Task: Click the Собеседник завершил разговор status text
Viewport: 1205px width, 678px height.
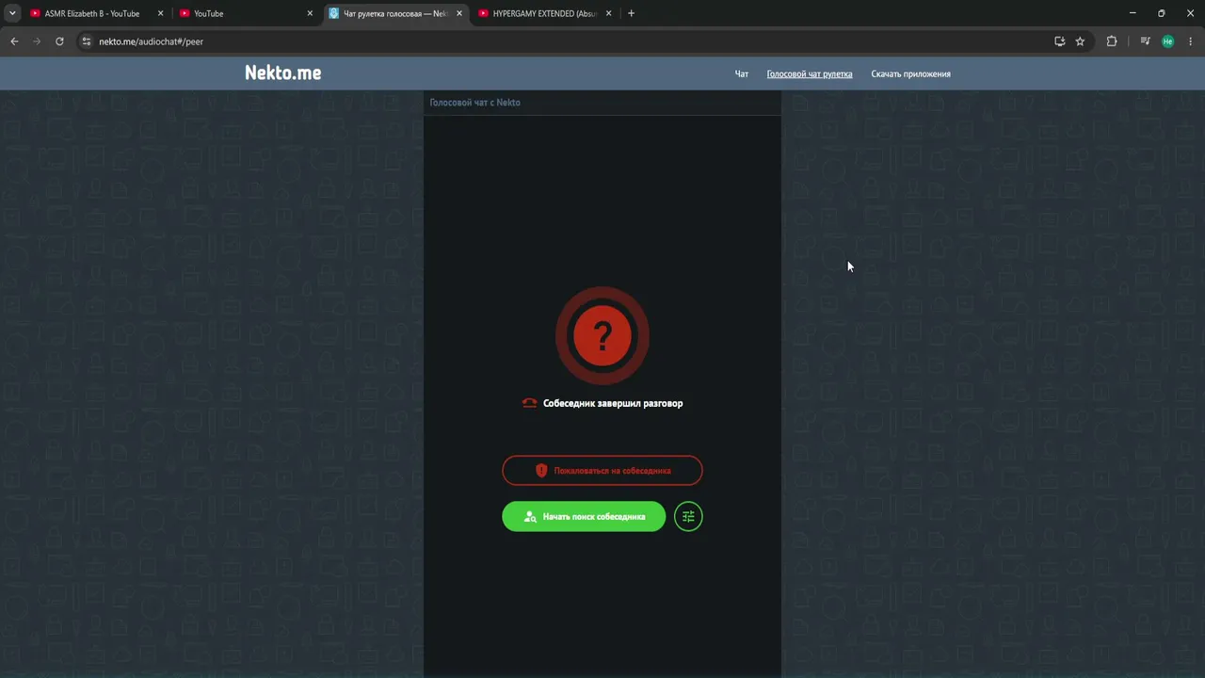Action: [x=613, y=403]
